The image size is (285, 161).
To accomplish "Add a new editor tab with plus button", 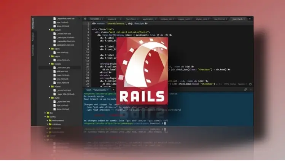I will coord(250,19).
